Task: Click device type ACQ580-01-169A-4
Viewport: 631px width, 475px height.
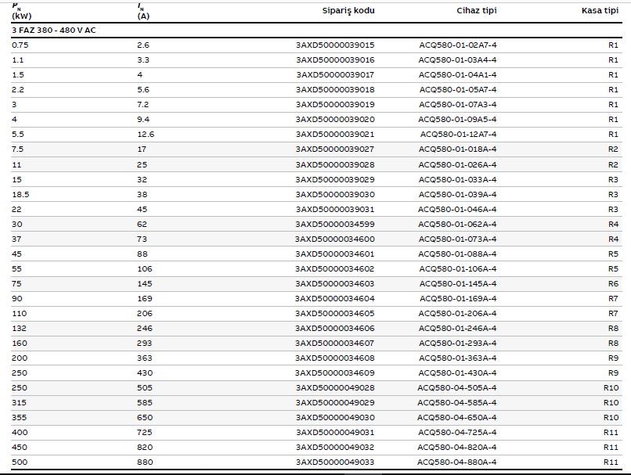Action: pyautogui.click(x=458, y=299)
